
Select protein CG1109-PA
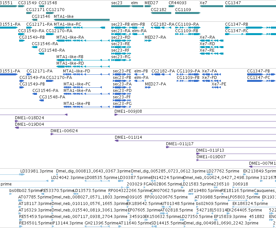[188, 74]
